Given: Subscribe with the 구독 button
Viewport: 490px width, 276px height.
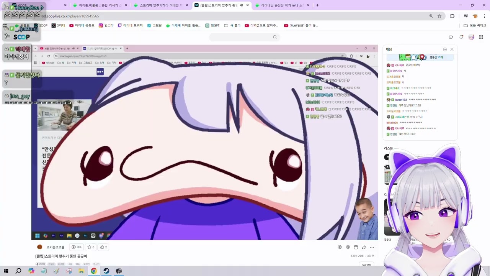Looking at the screenshot, I should (x=77, y=247).
